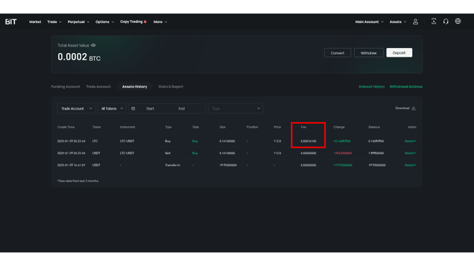This screenshot has width=474, height=266.
Task: Open the language globe icon
Action: pyautogui.click(x=458, y=21)
